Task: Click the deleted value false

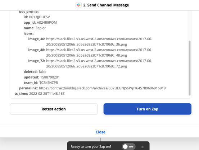Action: click(42, 72)
